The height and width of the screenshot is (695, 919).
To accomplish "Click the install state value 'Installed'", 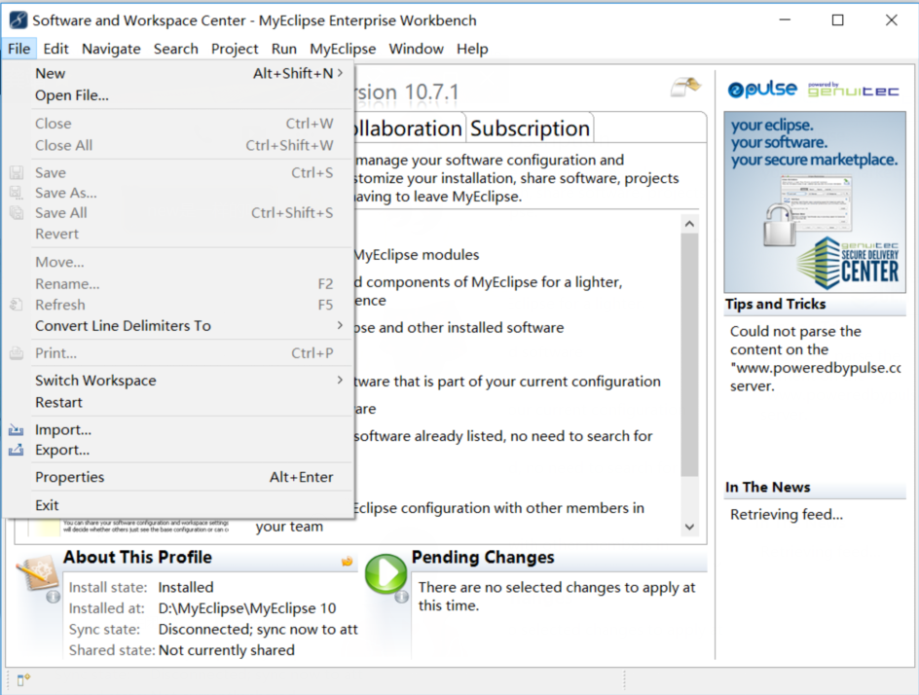I will coord(186,587).
